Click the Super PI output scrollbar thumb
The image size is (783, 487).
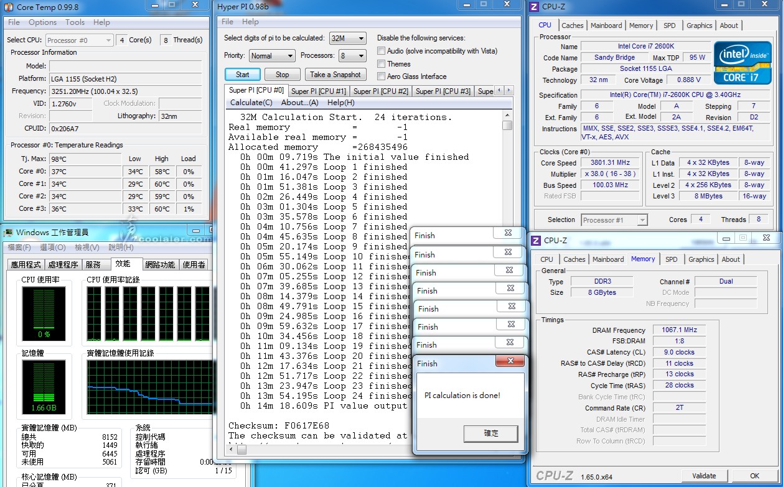507,125
